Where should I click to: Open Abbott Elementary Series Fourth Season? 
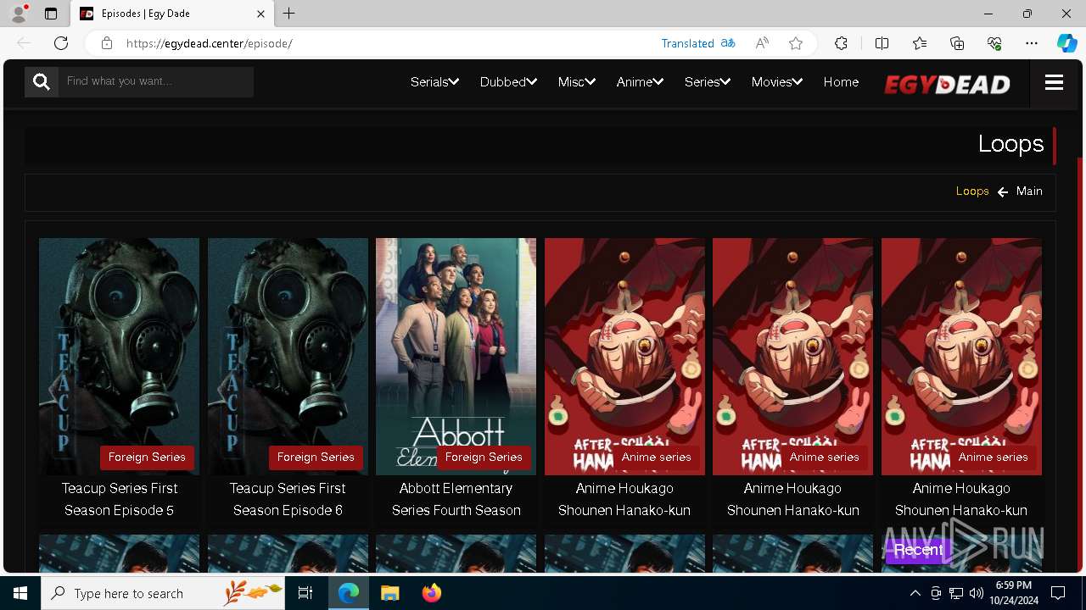(x=456, y=499)
